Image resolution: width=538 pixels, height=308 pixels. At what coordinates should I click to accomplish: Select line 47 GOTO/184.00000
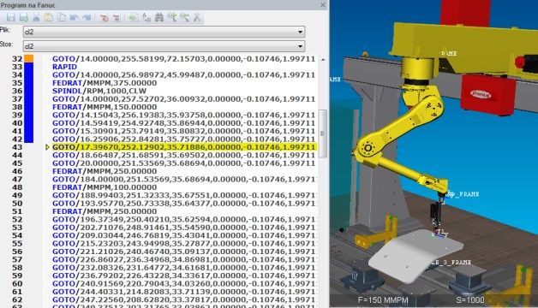tap(184, 180)
